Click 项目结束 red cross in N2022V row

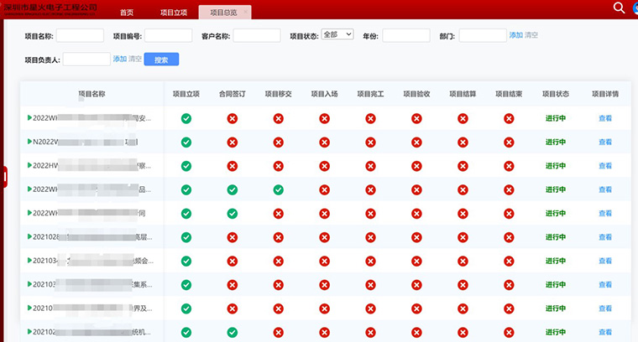(x=509, y=142)
